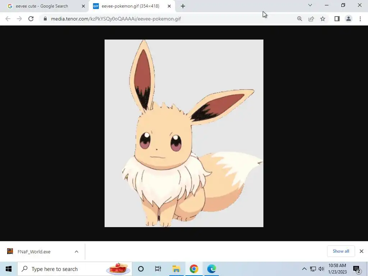Image resolution: width=368 pixels, height=276 pixels.
Task: Open network status tray icon
Action: click(313, 269)
